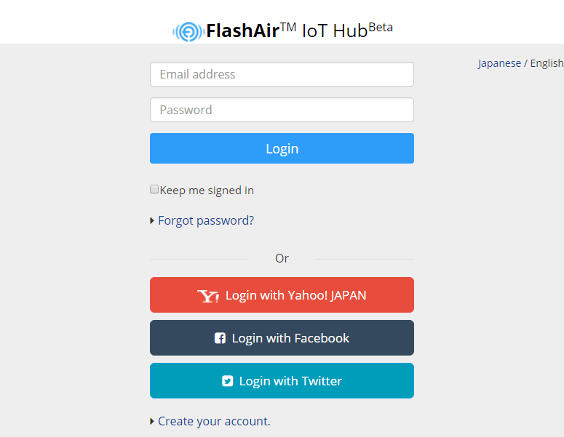Open the Create your account link
The height and width of the screenshot is (437, 564).
pos(214,422)
